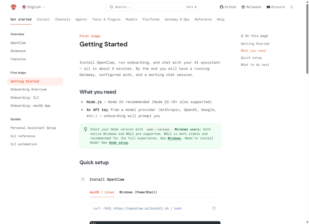Open the Models section in the navigation
Screen dimensions: 309x224
click(131, 19)
